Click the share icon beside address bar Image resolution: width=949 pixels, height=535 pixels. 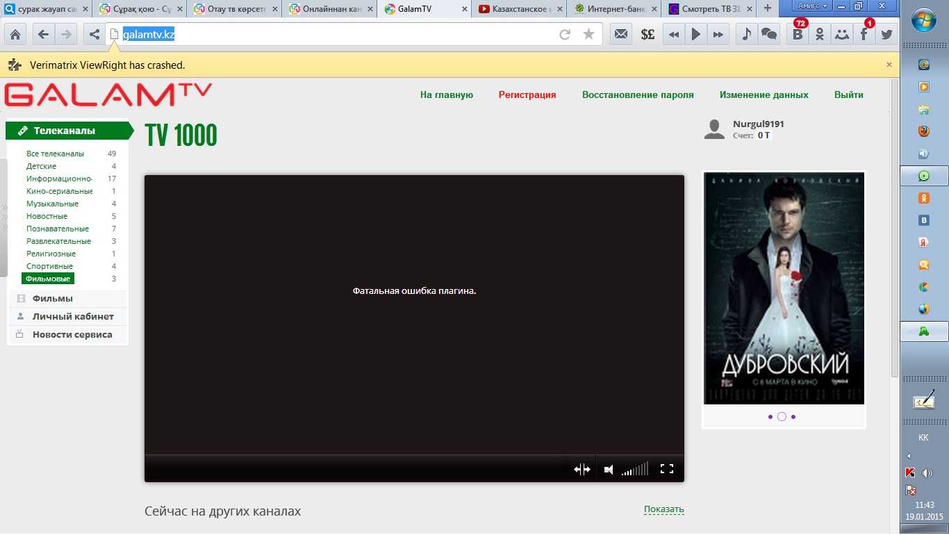click(x=94, y=34)
